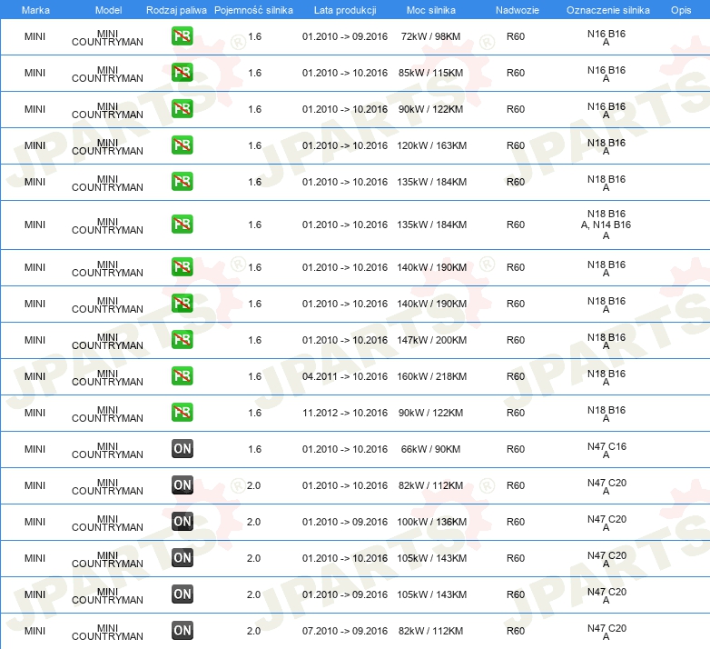Click the ON icon in the 105kW 01.2010 -> 09.2016 row
The height and width of the screenshot is (649, 710).
182,594
